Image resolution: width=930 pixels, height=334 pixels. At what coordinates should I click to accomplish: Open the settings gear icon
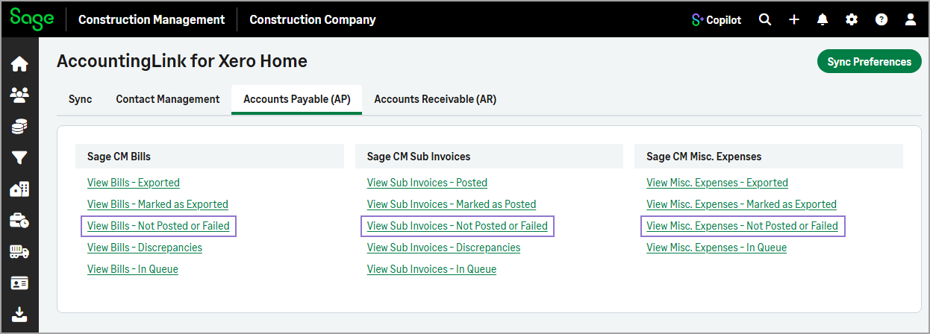pos(852,20)
